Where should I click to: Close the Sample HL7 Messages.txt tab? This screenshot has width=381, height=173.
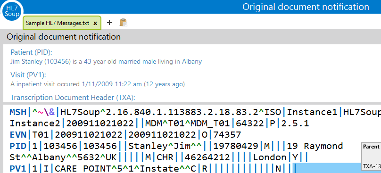pyautogui.click(x=95, y=23)
